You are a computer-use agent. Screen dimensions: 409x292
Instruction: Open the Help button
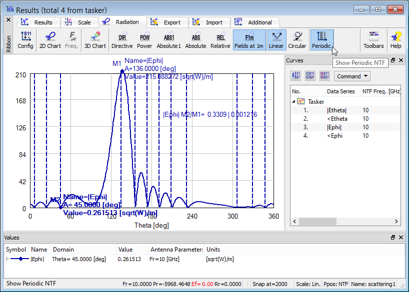[x=395, y=40]
